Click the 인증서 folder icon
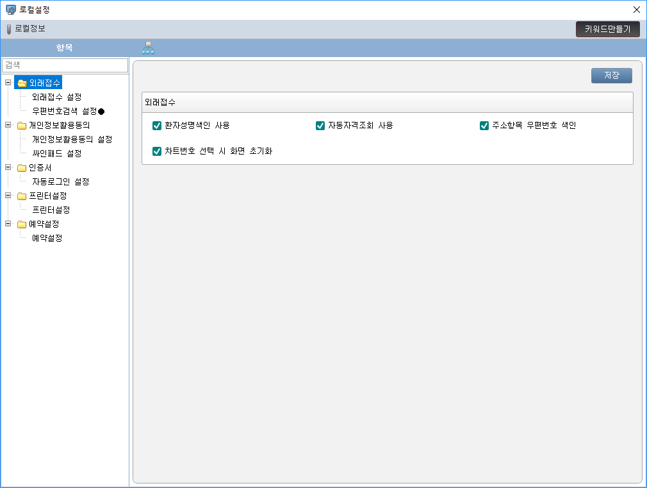This screenshot has width=647, height=488. 22,168
